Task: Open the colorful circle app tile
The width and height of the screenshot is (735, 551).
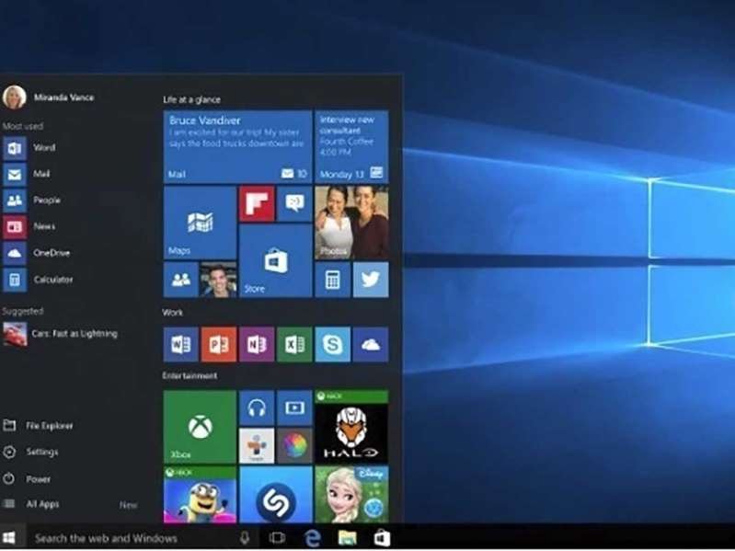Action: point(294,445)
